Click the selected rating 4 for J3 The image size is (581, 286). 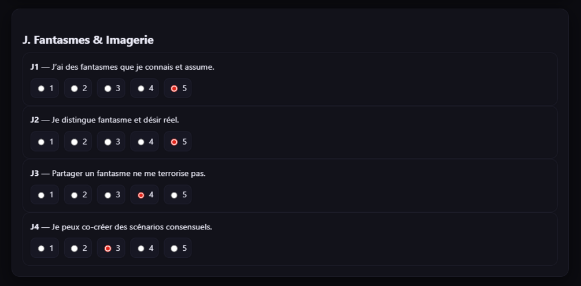[141, 195]
